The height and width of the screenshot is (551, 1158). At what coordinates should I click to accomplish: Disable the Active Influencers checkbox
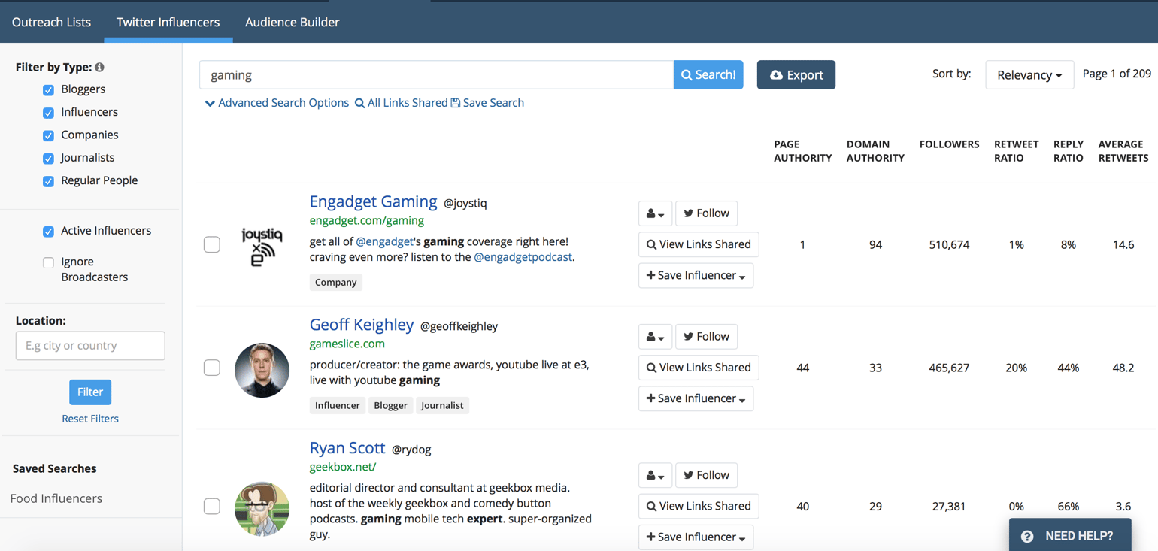coord(48,231)
